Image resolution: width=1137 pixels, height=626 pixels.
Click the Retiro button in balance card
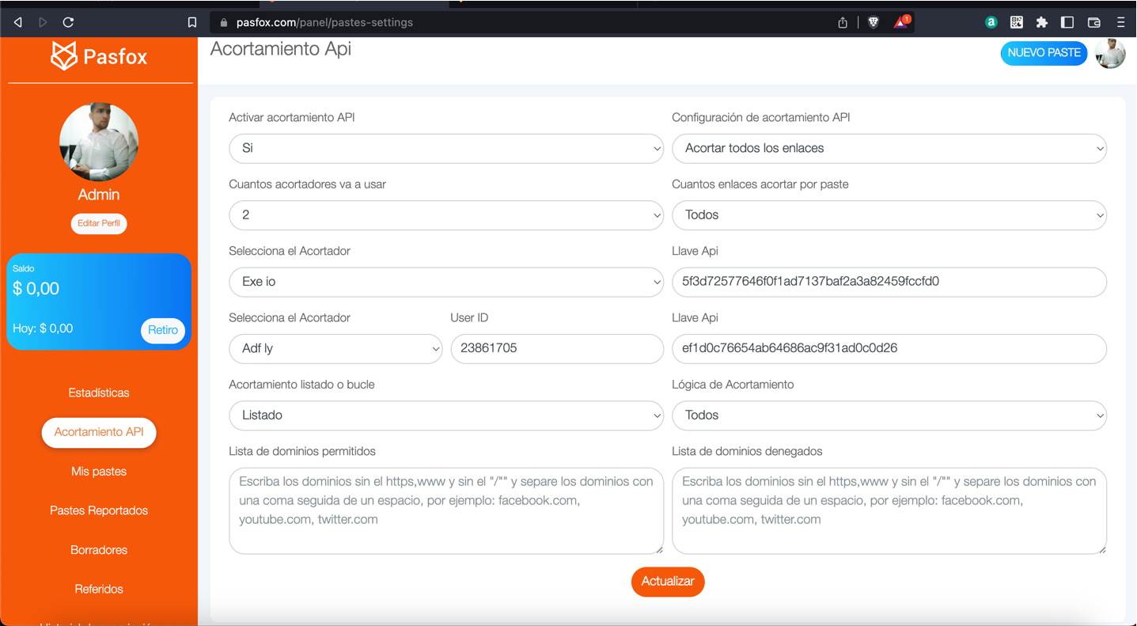(x=163, y=330)
